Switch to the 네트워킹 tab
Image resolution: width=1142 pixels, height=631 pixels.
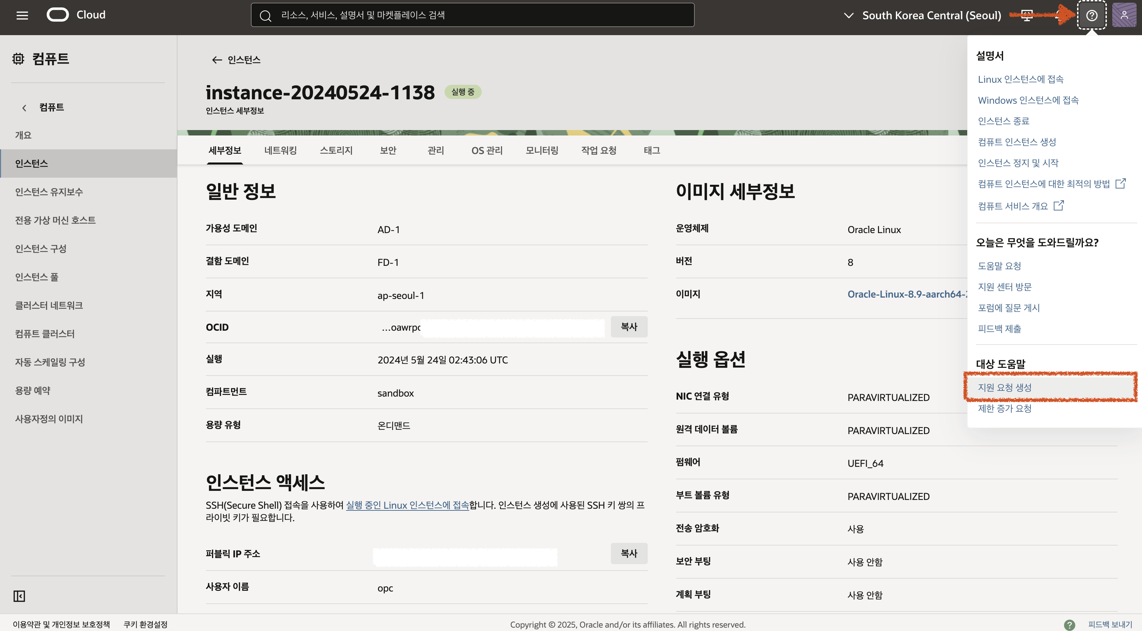pyautogui.click(x=280, y=151)
